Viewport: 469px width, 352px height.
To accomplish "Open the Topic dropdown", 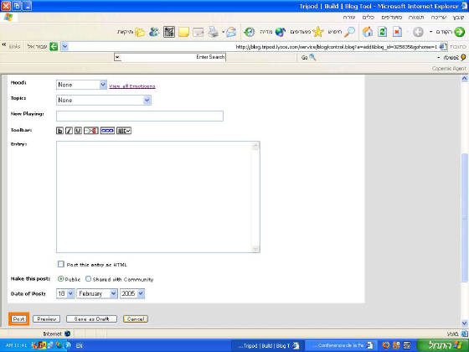I will click(x=104, y=100).
